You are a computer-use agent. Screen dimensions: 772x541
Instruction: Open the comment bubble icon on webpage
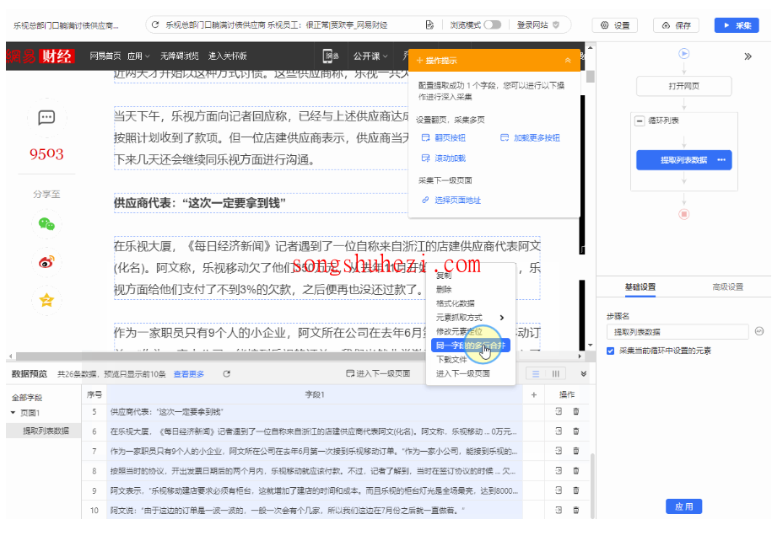(46, 117)
